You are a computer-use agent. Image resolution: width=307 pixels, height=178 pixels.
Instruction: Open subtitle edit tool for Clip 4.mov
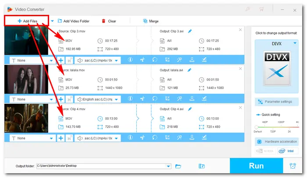[204, 137]
